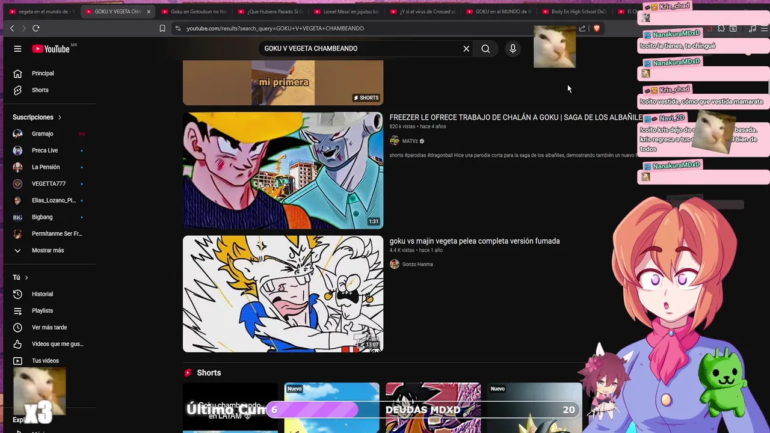
Task: Go forward in browser history
Action: (24, 28)
